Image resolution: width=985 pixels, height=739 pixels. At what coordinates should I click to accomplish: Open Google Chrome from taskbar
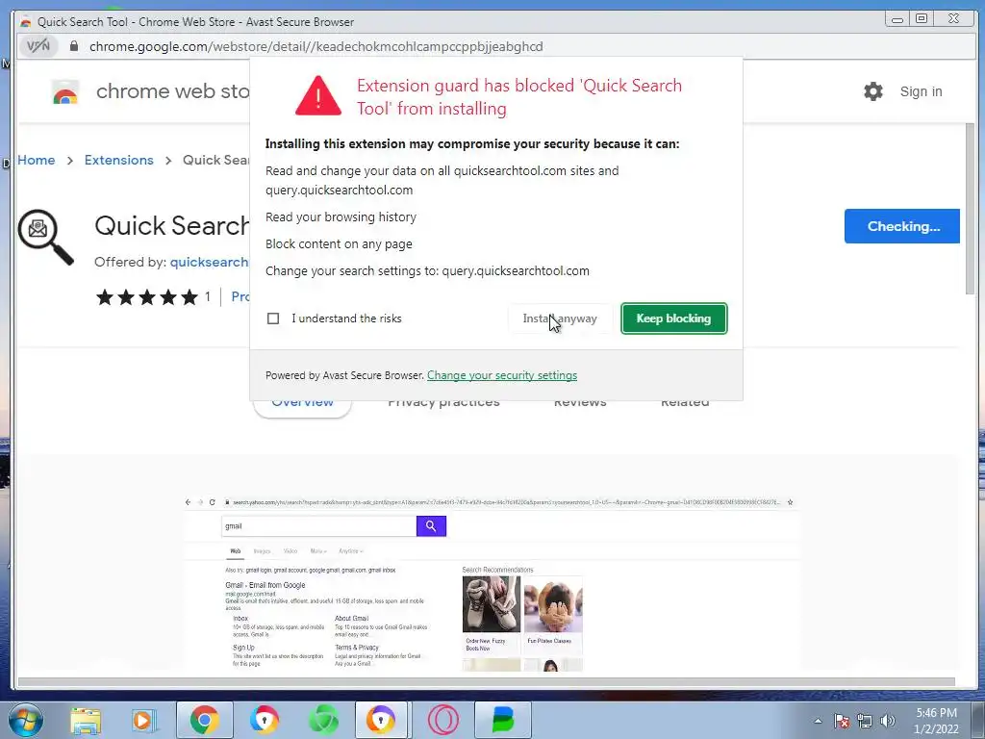click(x=204, y=720)
